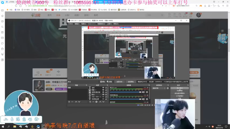Expand 视频 dropdown on Douyu navbar
Viewport: 230px width, 129px height.
pyautogui.click(x=77, y=15)
